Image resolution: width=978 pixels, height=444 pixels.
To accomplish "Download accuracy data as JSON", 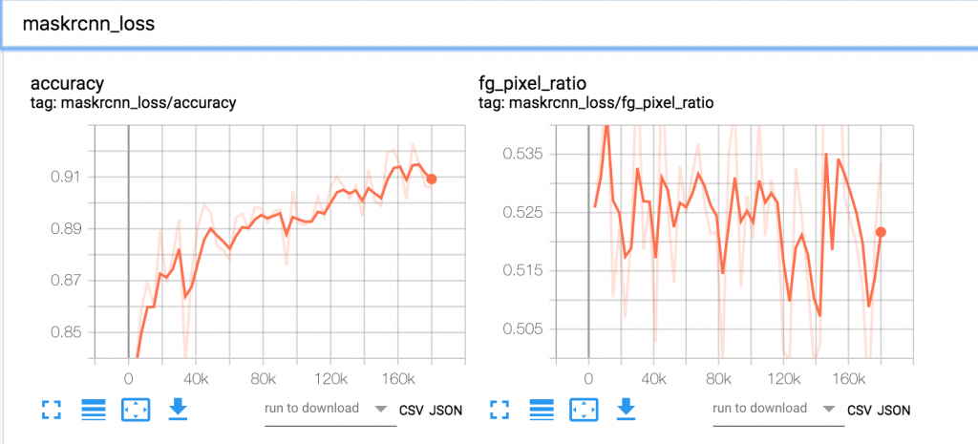I will click(445, 411).
